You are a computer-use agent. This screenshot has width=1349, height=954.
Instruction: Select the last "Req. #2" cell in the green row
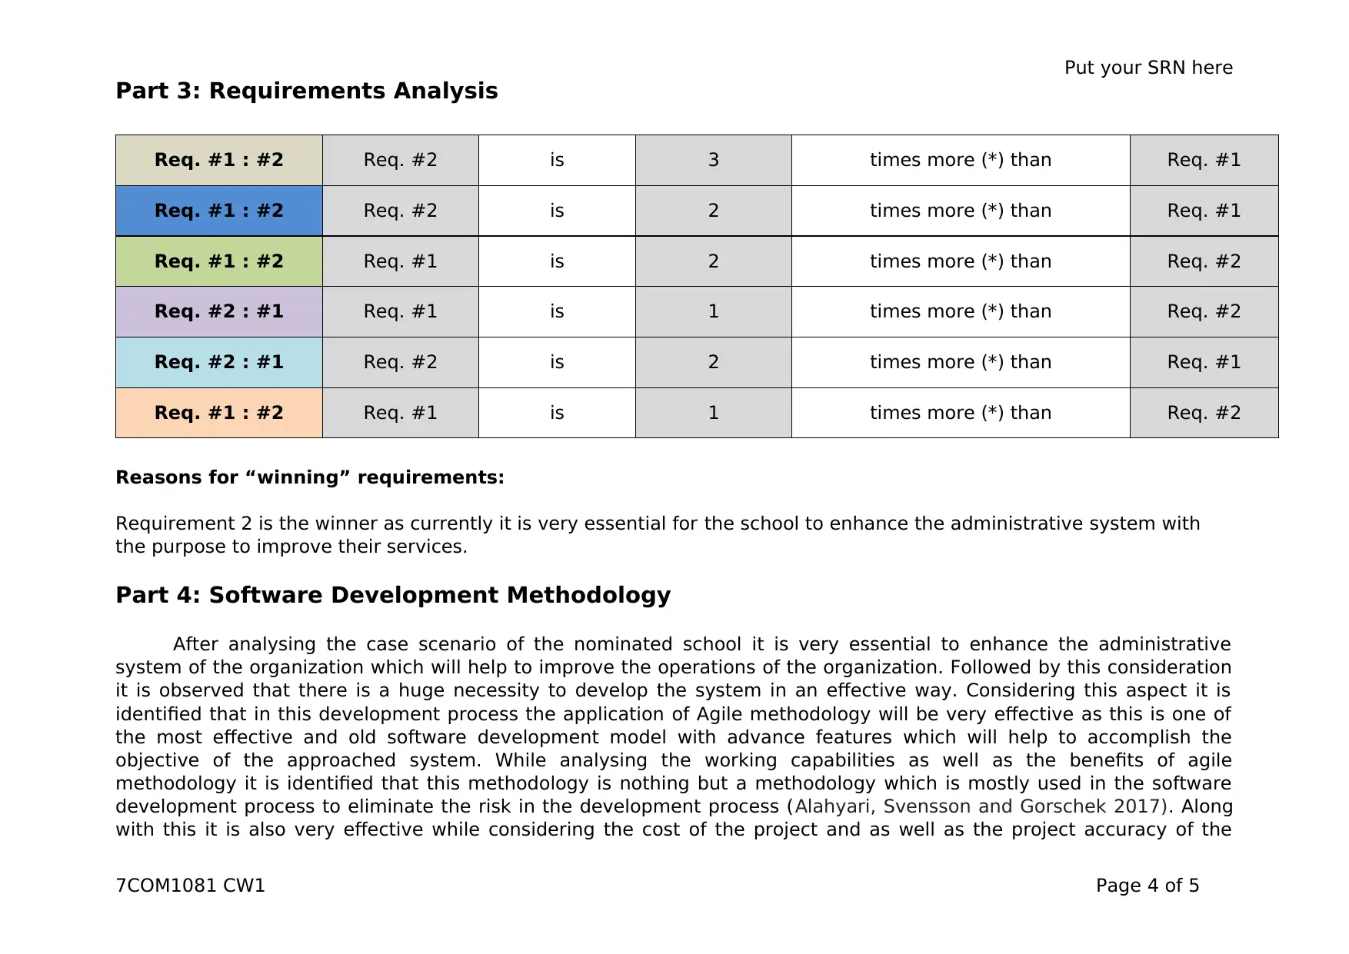(x=1204, y=261)
